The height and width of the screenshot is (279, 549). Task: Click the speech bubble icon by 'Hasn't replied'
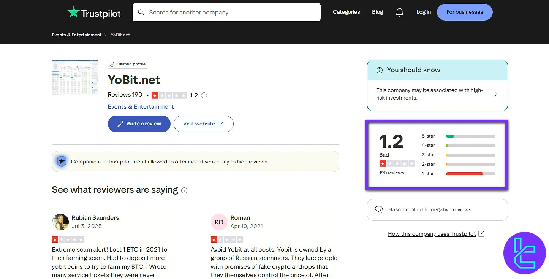379,210
